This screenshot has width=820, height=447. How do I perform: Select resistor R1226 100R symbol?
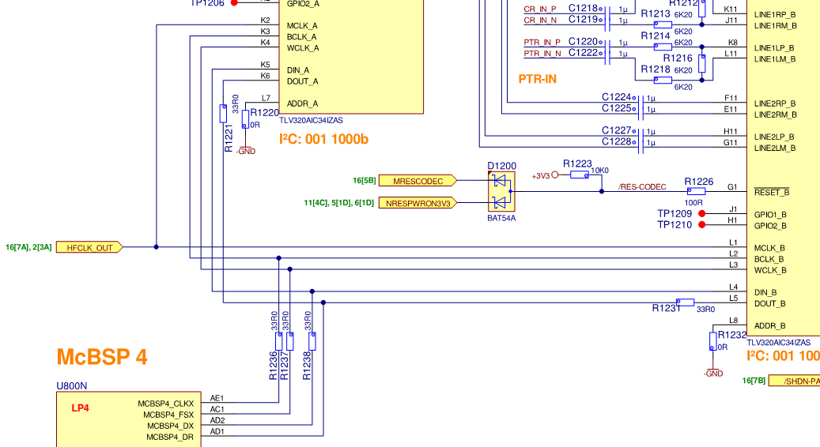click(696, 192)
